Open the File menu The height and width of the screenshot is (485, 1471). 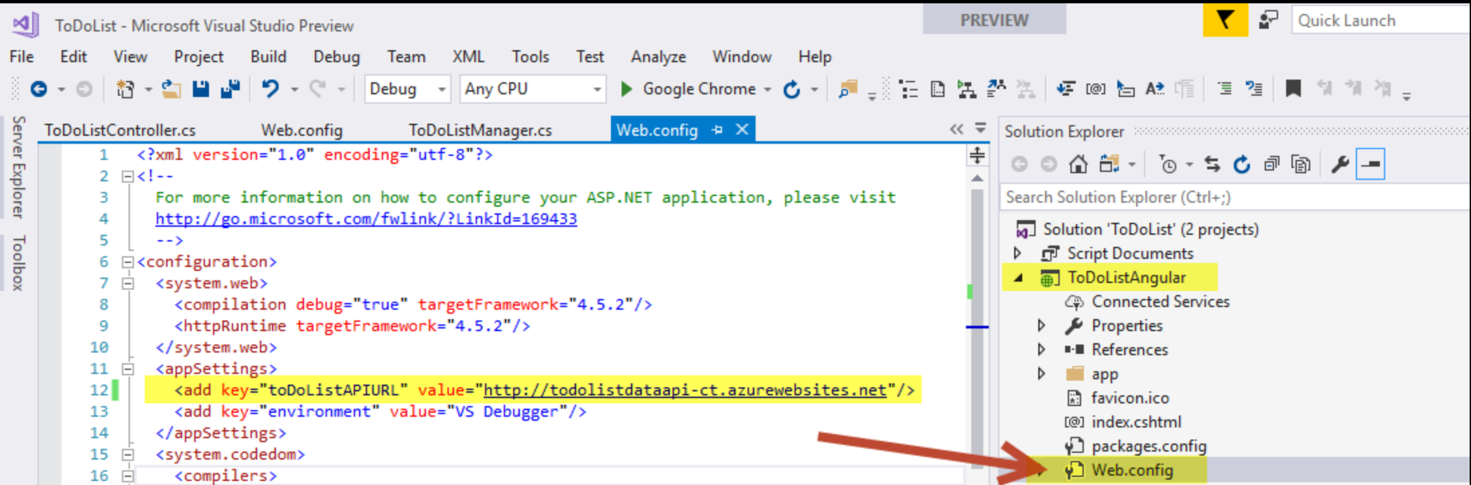click(21, 57)
